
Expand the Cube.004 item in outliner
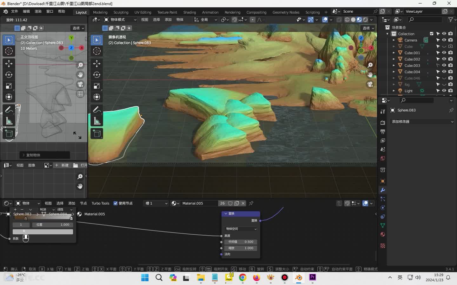click(x=394, y=72)
